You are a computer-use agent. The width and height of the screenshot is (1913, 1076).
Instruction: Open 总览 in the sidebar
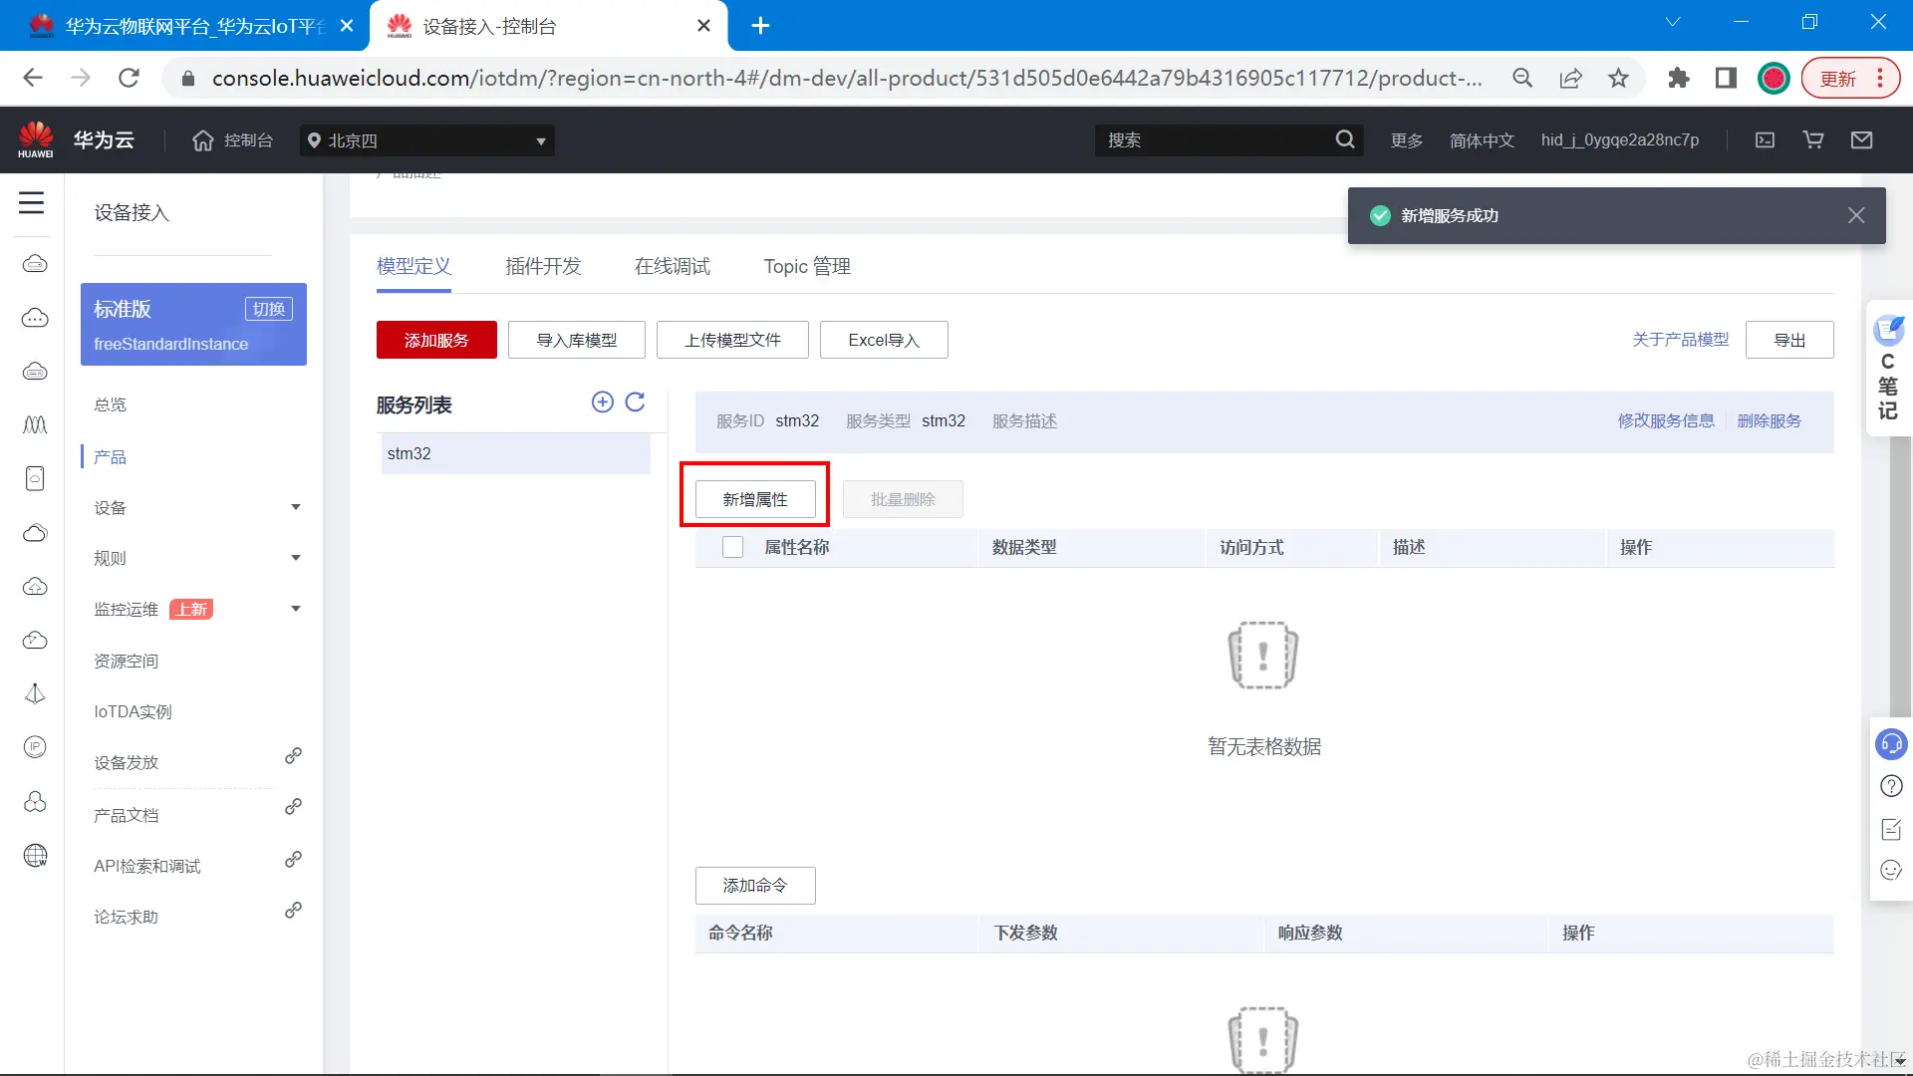click(111, 404)
